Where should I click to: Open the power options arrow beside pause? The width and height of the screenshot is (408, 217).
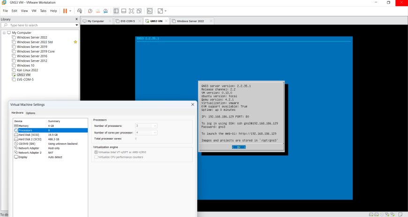click(70, 11)
